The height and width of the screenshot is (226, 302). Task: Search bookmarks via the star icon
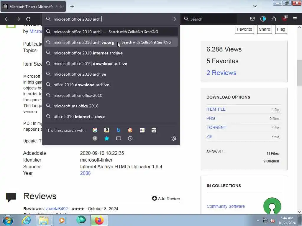tap(107, 138)
